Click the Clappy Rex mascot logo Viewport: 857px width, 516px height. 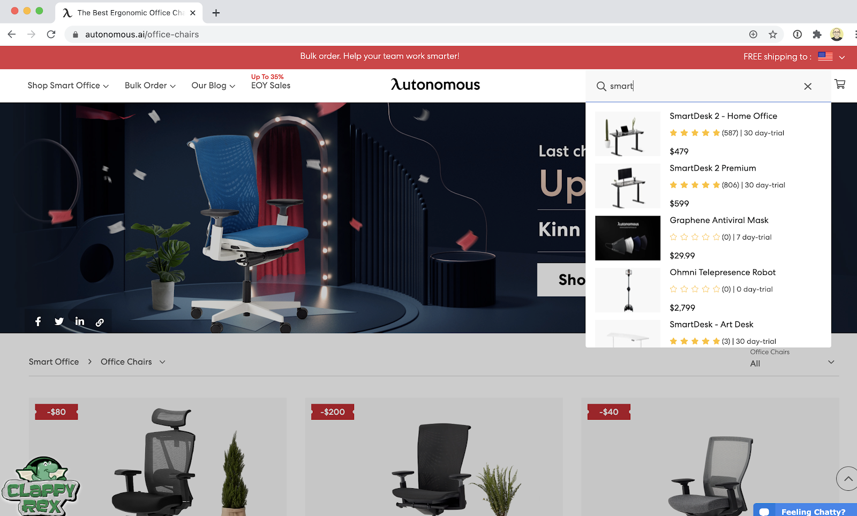41,486
